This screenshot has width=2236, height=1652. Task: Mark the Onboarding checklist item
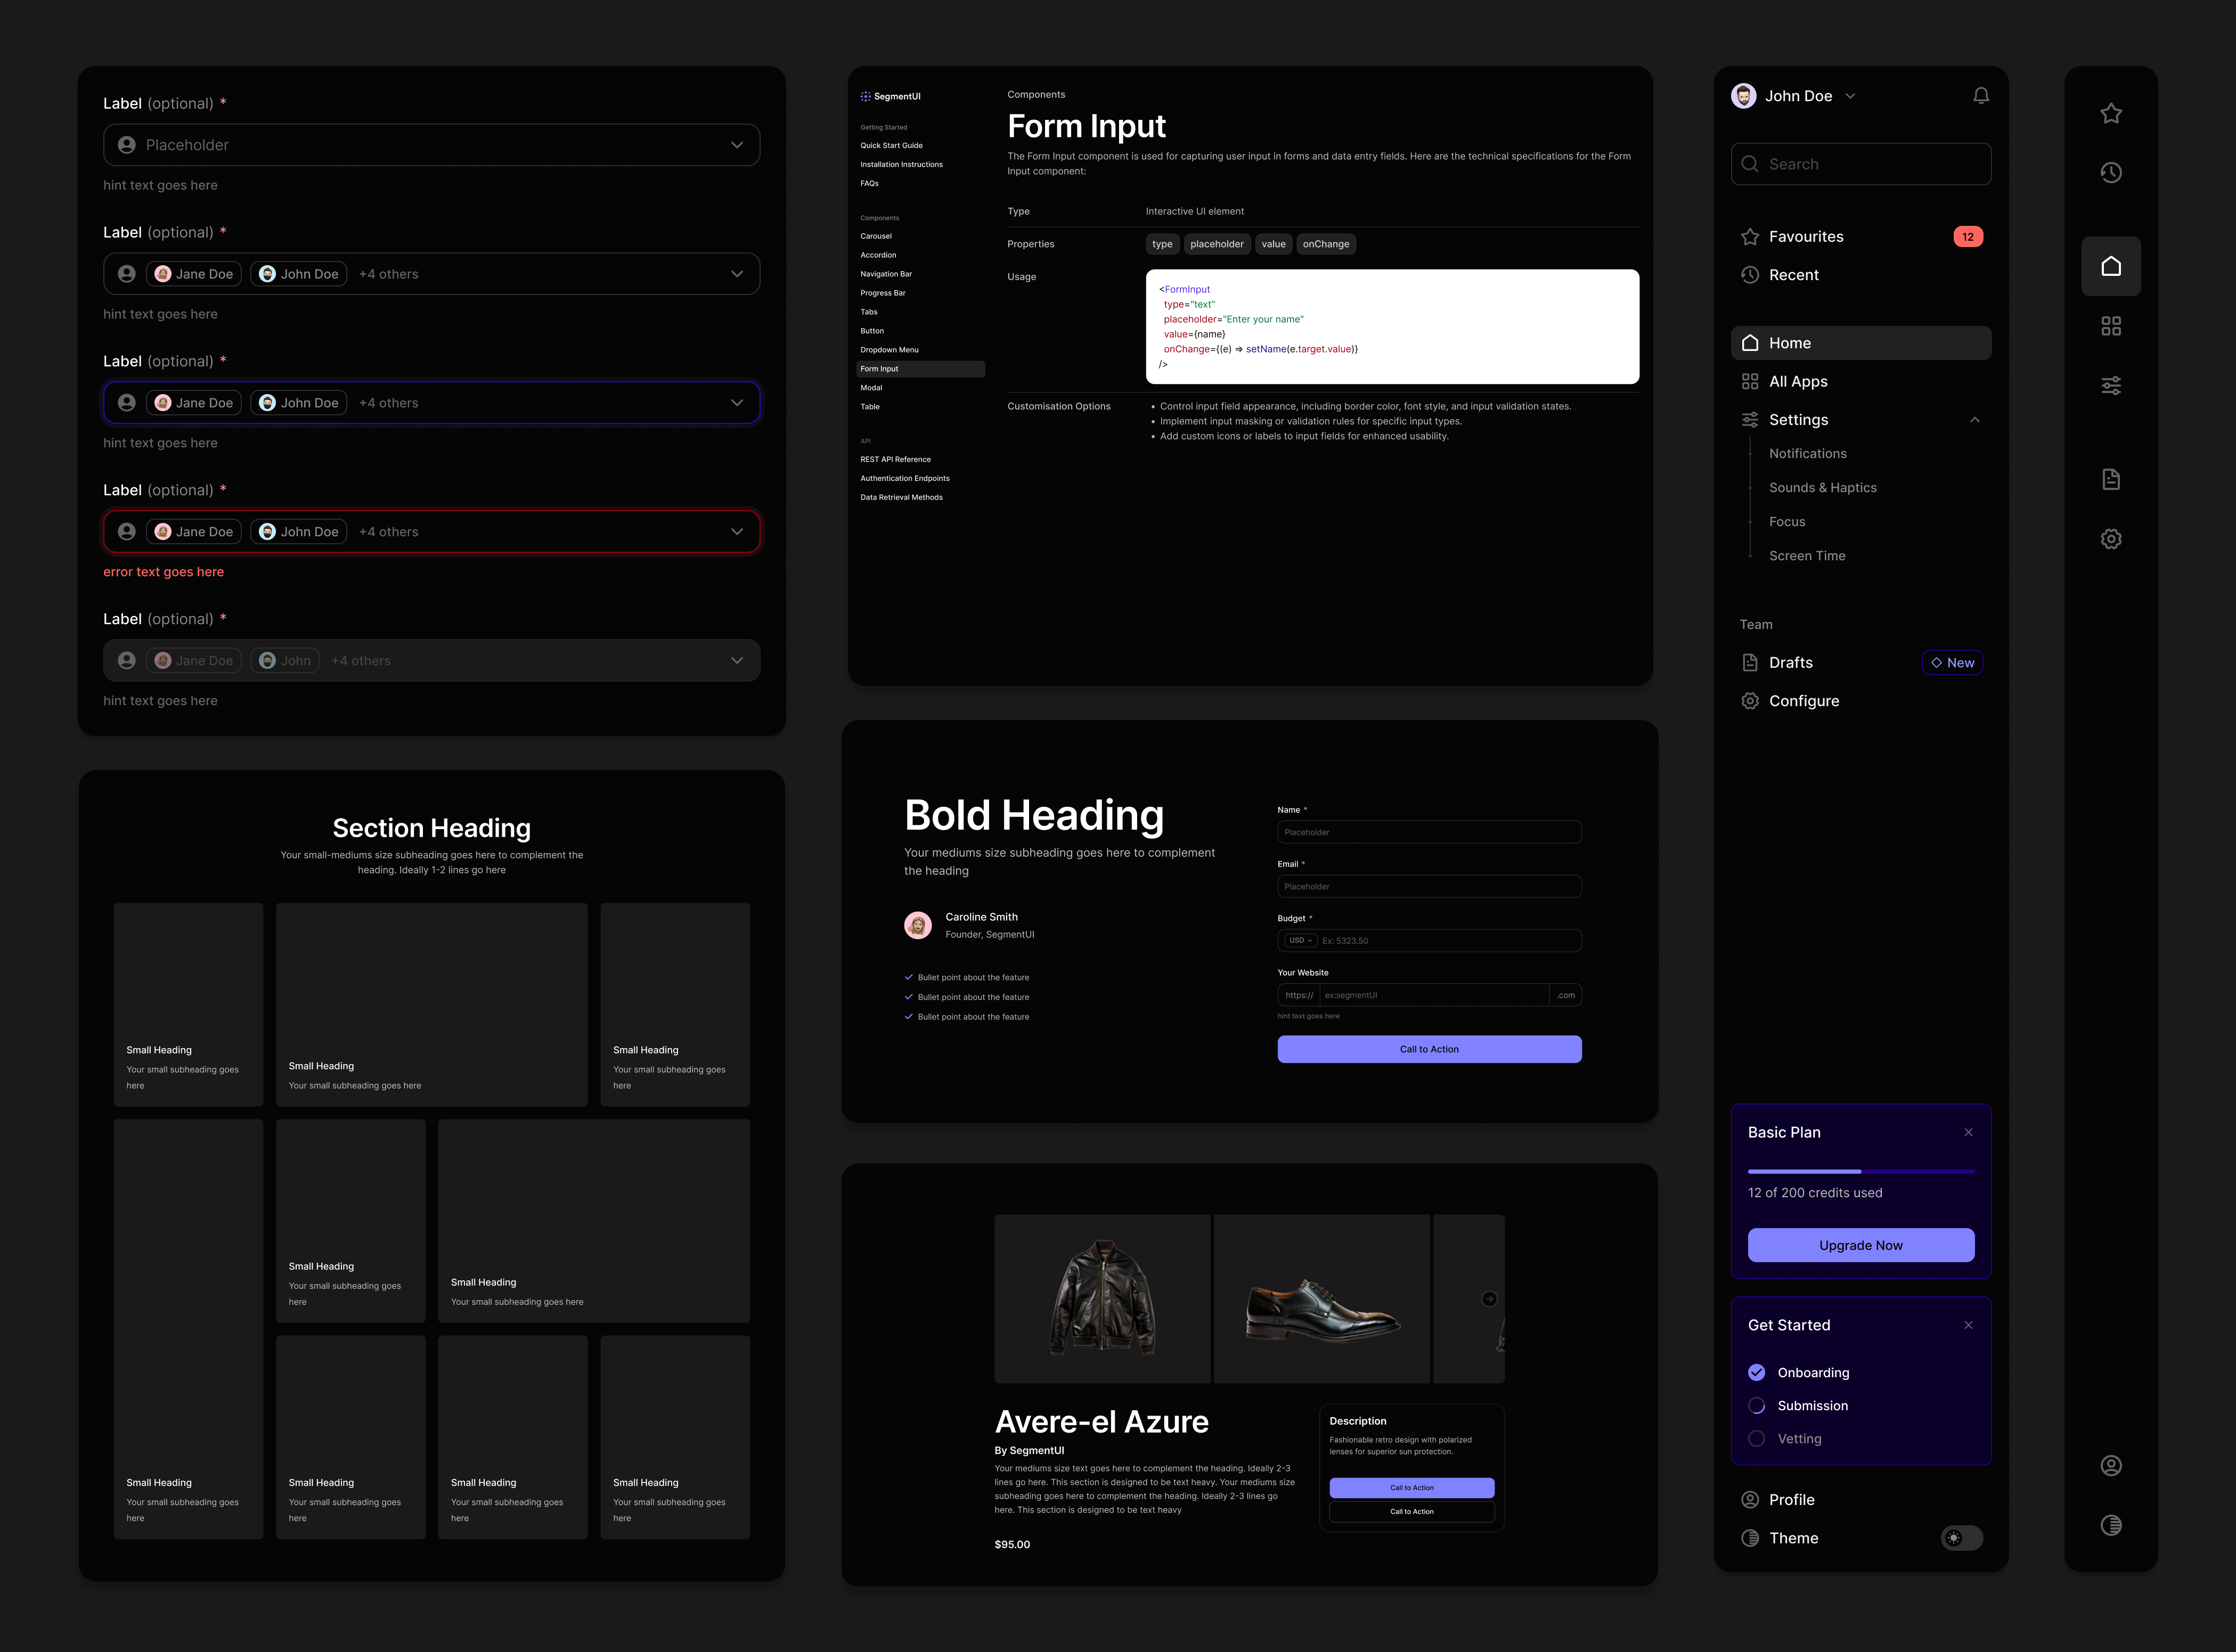coord(1757,1372)
